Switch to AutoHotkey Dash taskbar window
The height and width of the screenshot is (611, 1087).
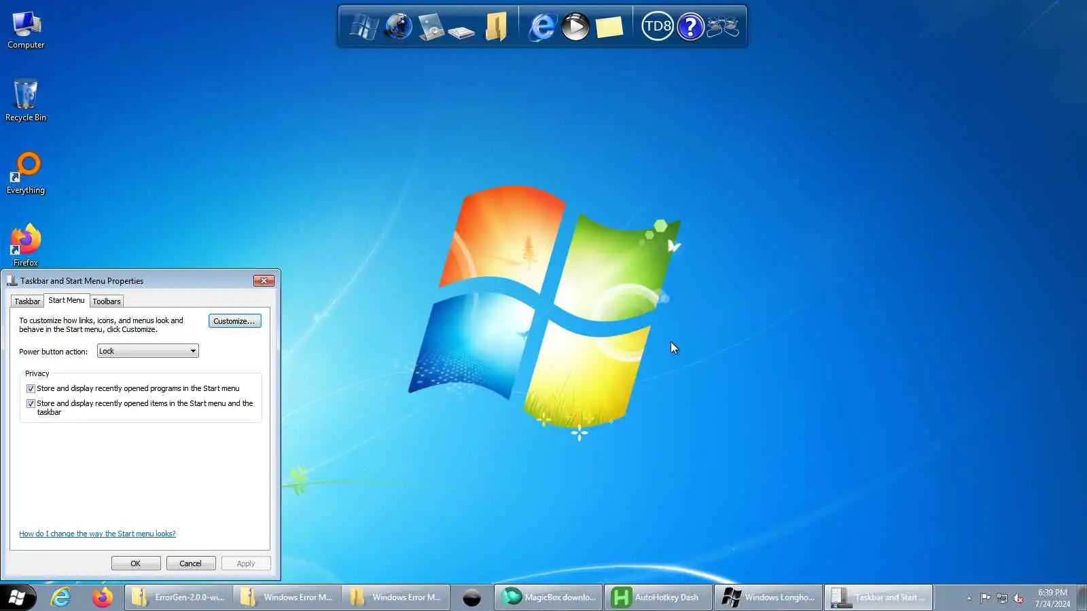click(x=658, y=597)
